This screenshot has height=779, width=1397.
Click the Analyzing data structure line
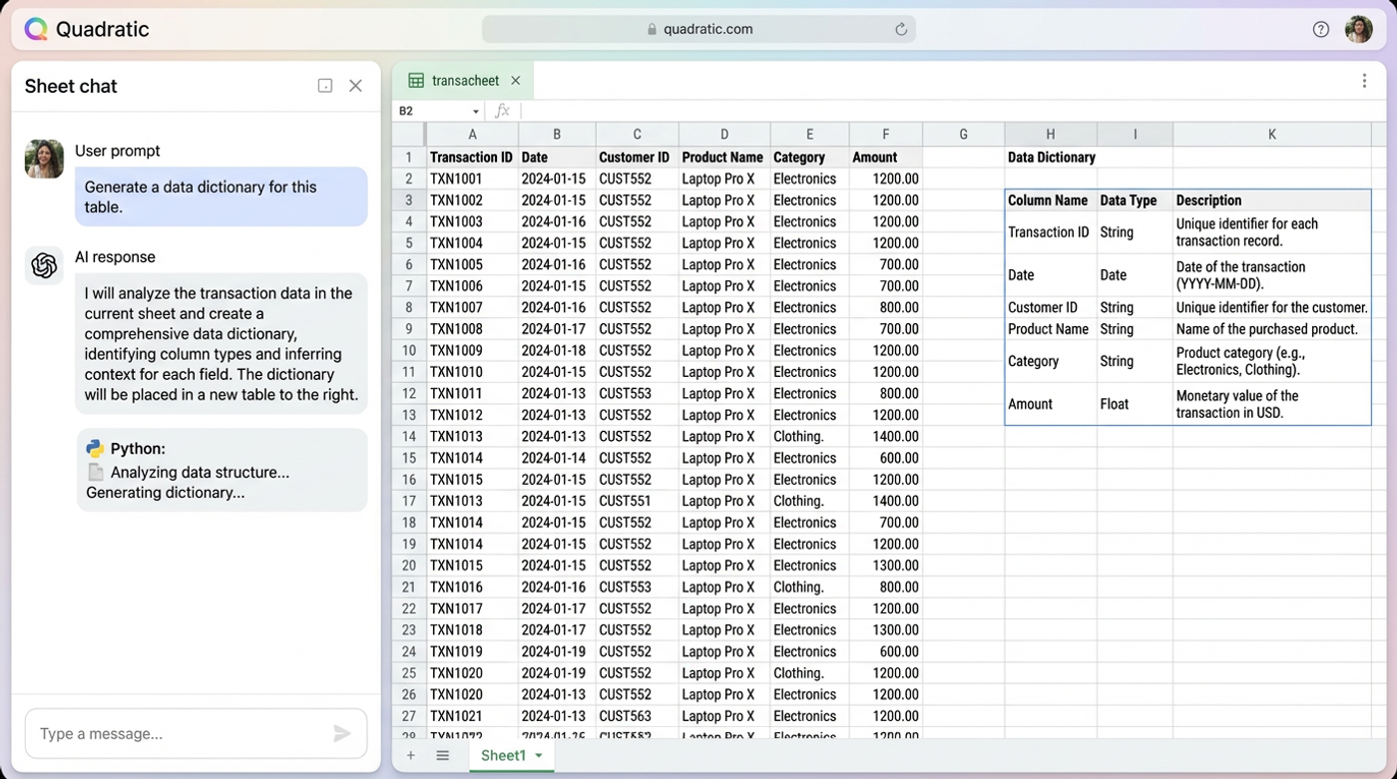200,473
